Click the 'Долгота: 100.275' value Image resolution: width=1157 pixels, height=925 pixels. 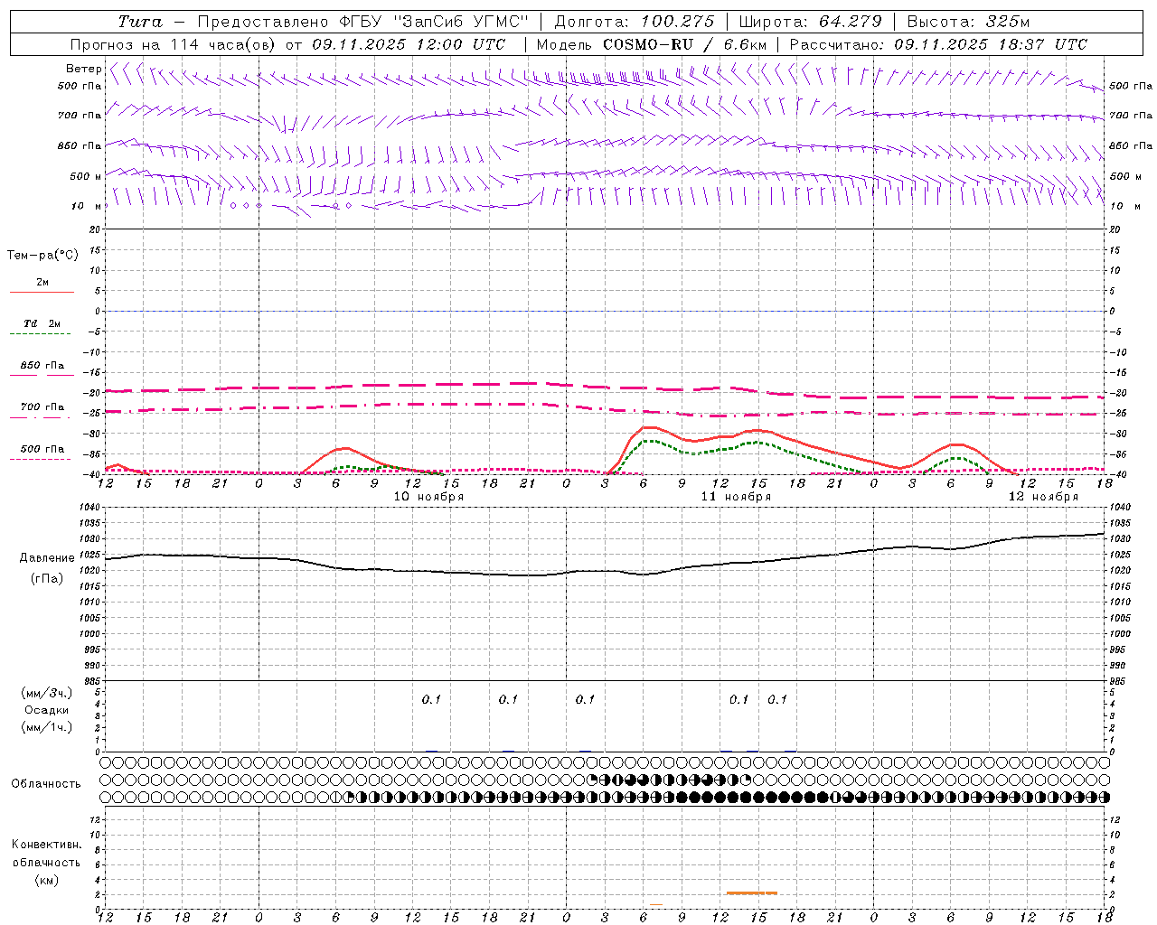click(x=635, y=22)
